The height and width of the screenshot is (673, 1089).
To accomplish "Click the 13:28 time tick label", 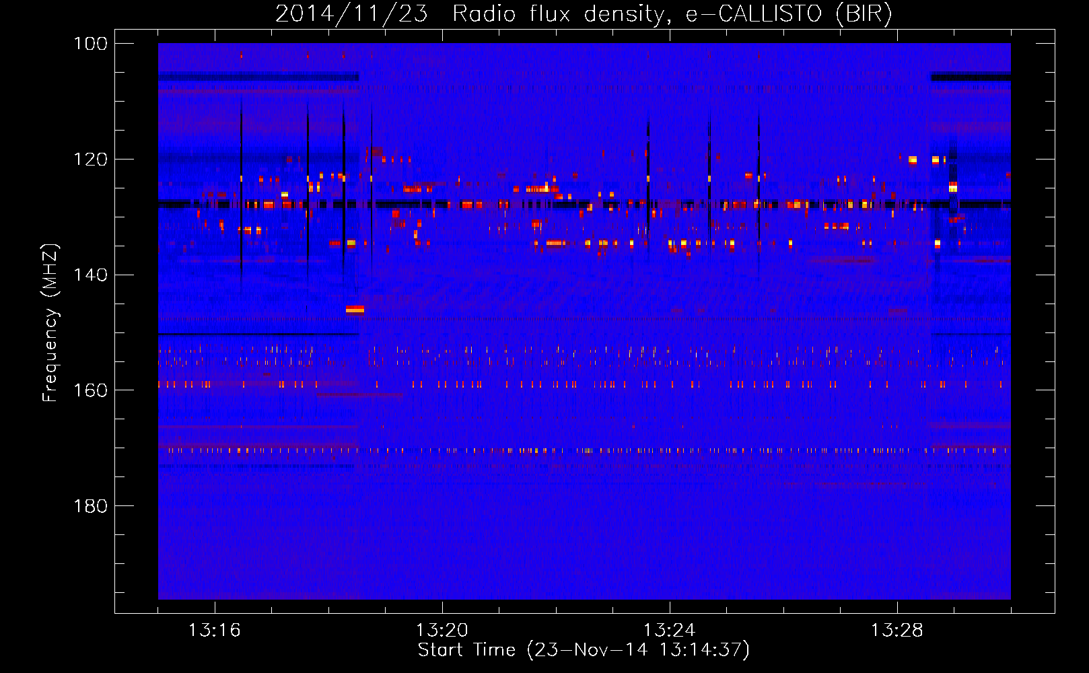I will [897, 631].
